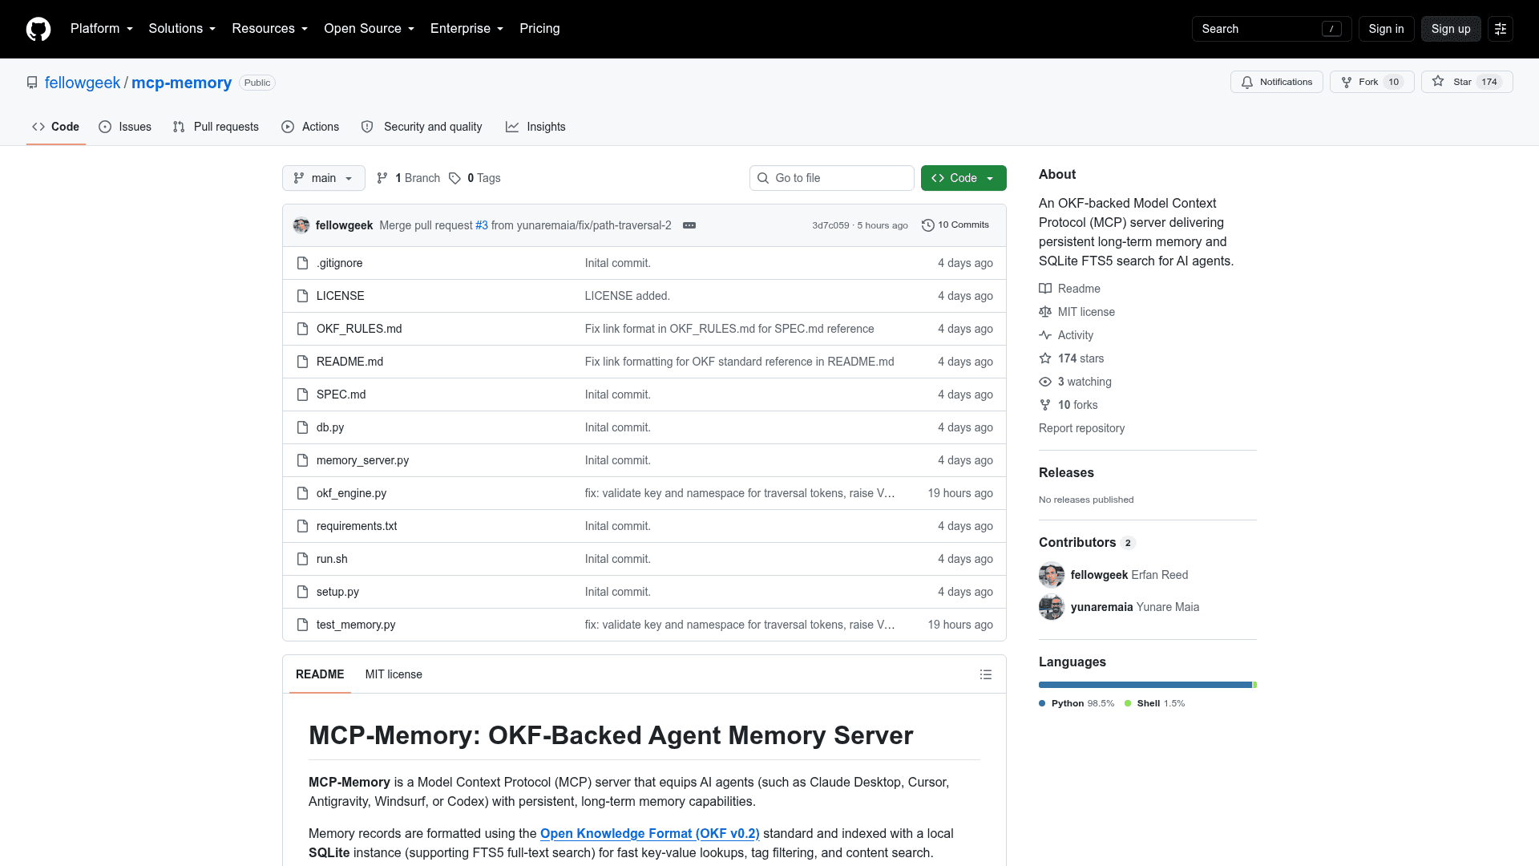Open okf_engine.py file
The width and height of the screenshot is (1539, 866).
tap(351, 493)
